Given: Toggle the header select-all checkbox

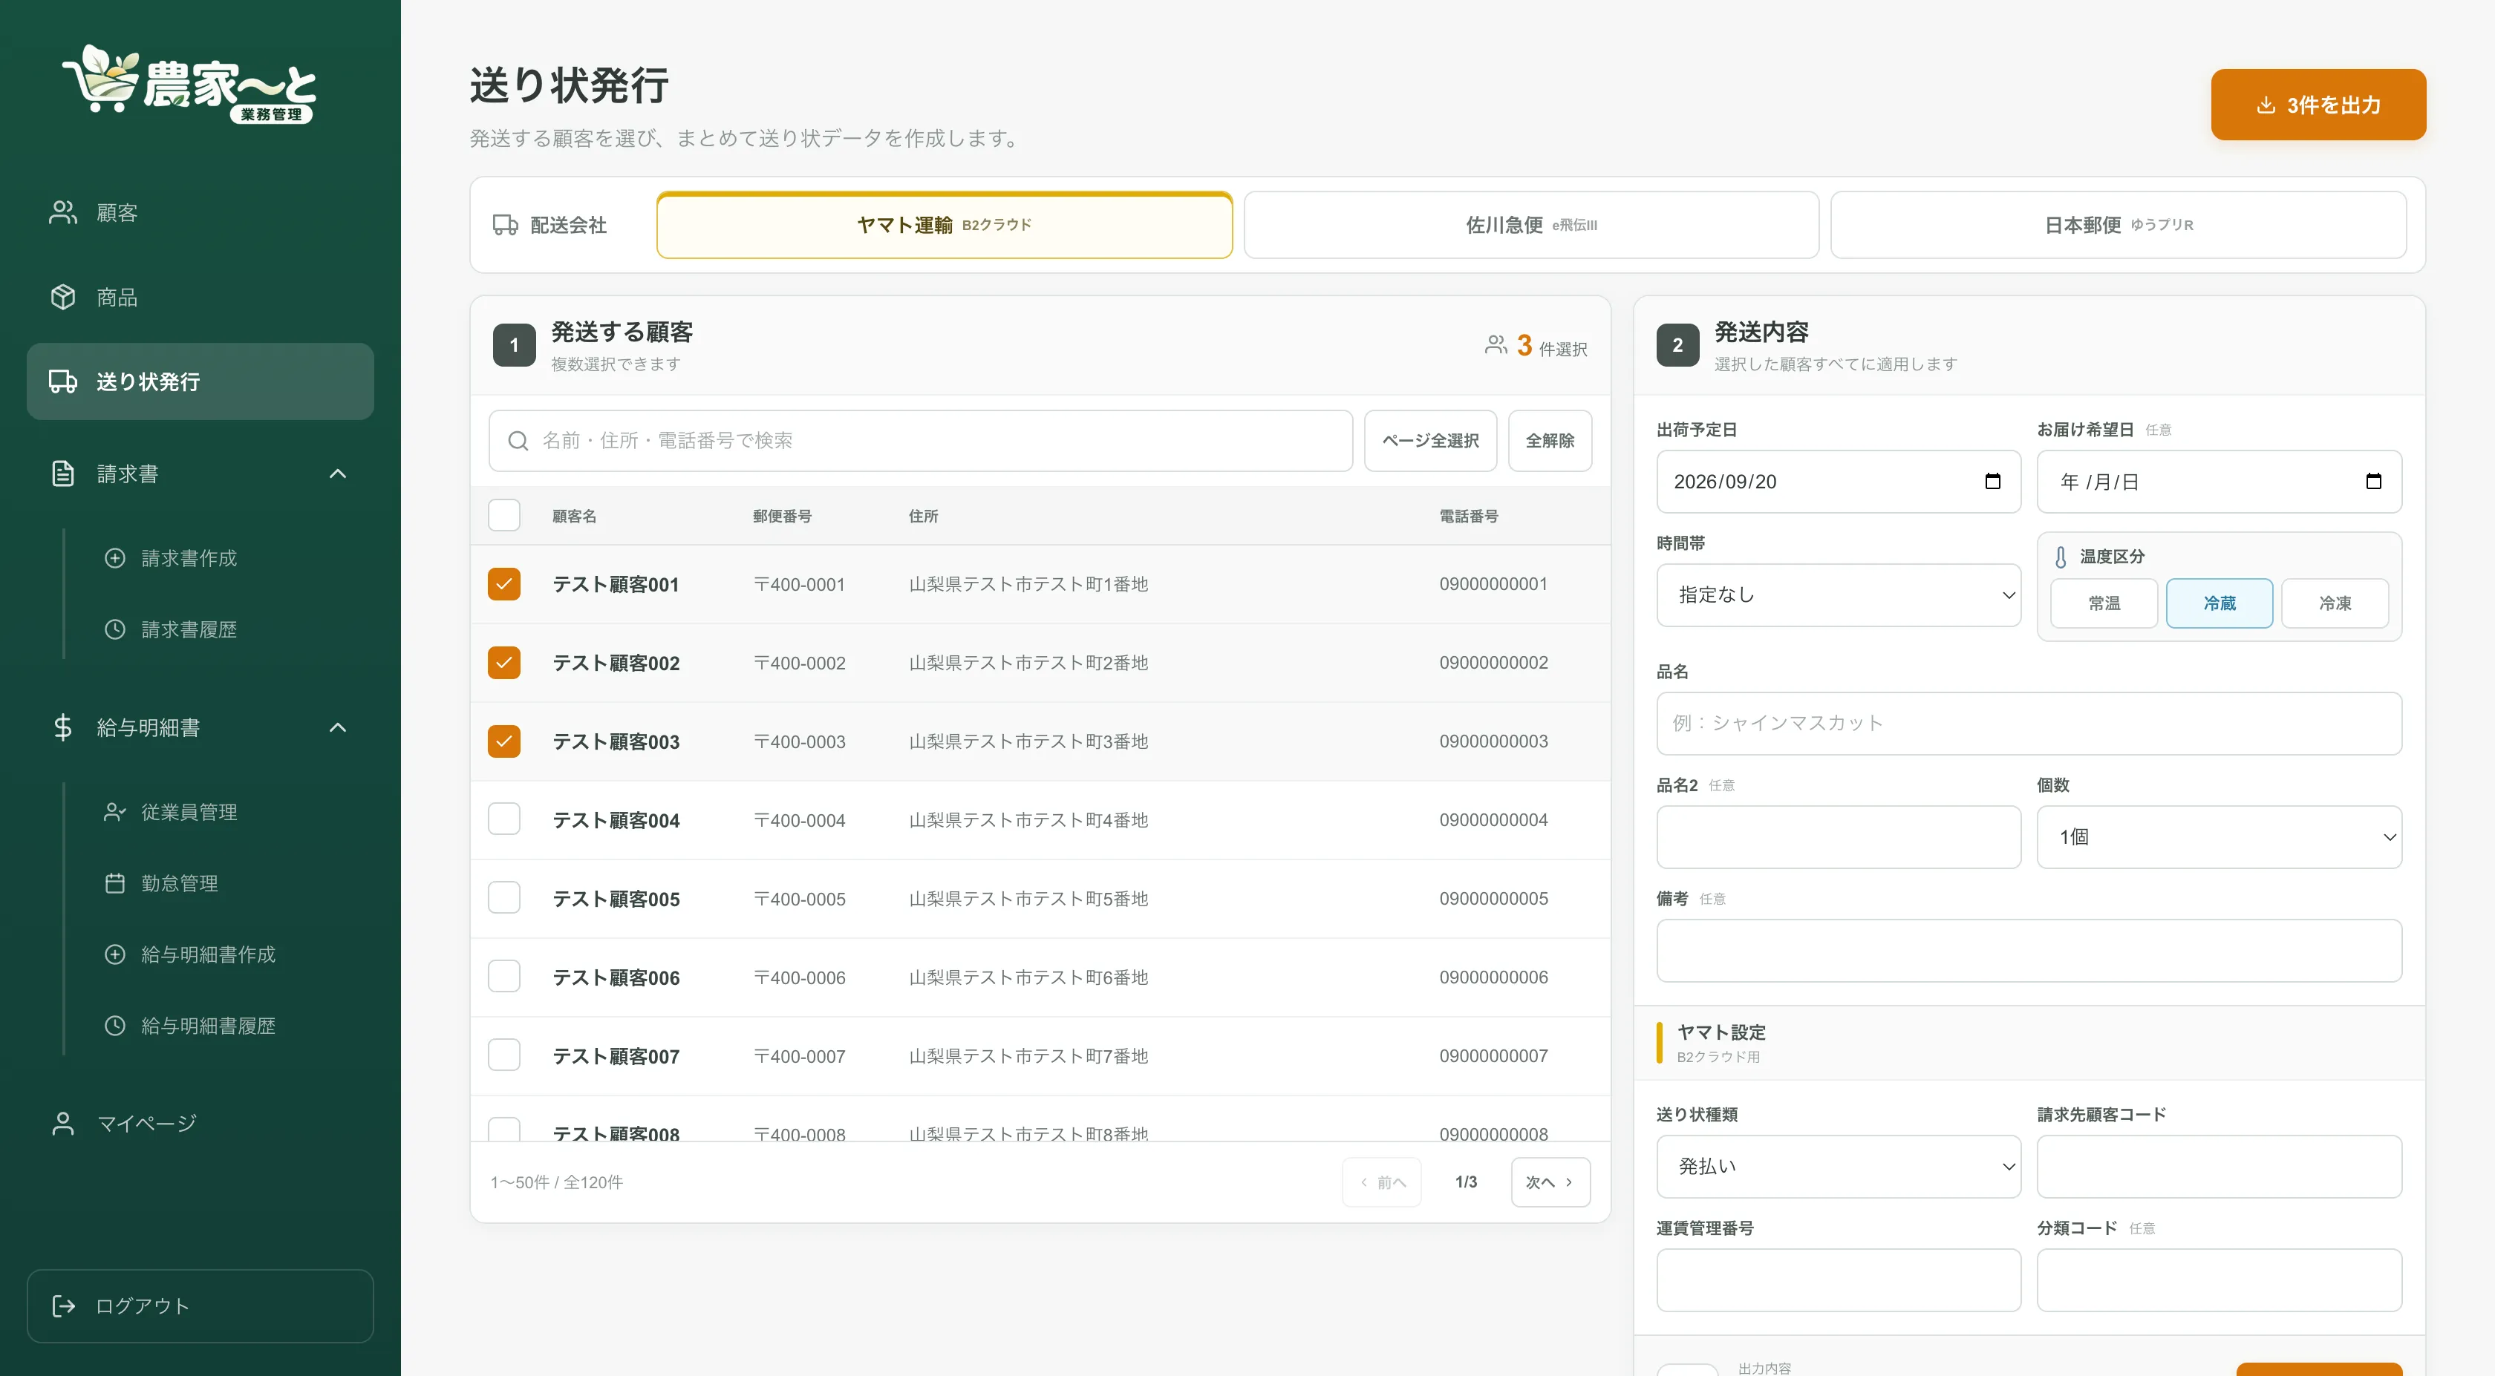Looking at the screenshot, I should 503,515.
